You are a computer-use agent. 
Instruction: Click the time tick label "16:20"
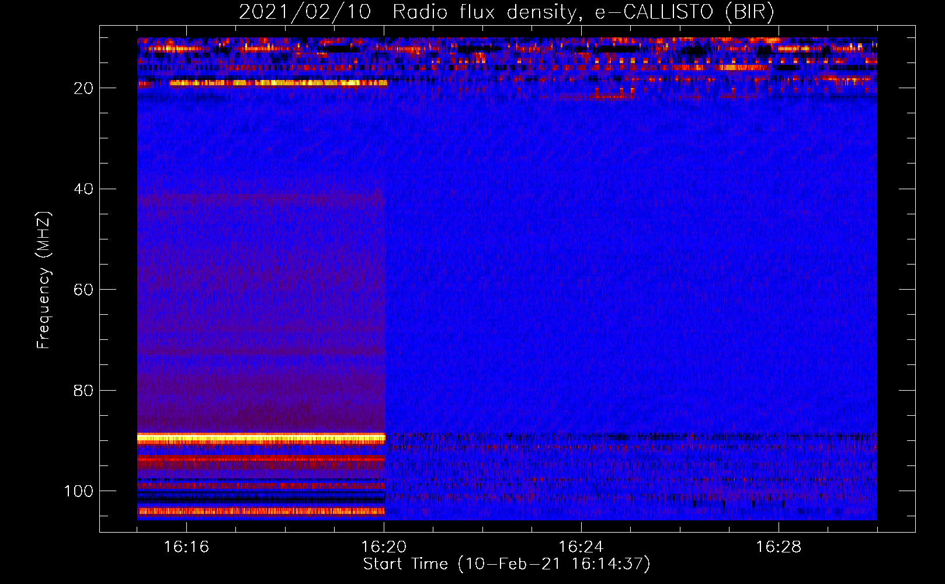[384, 547]
